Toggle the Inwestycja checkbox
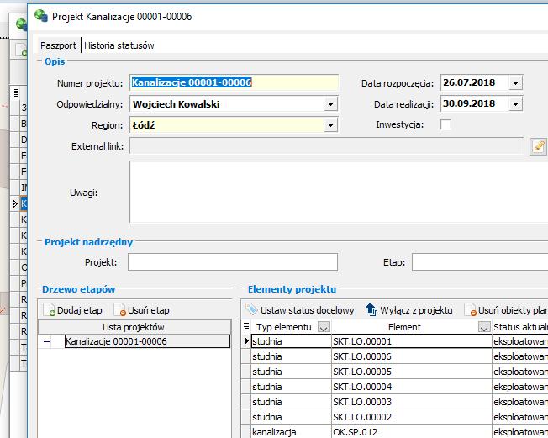Screen dimensions: 548x438 tap(445, 124)
